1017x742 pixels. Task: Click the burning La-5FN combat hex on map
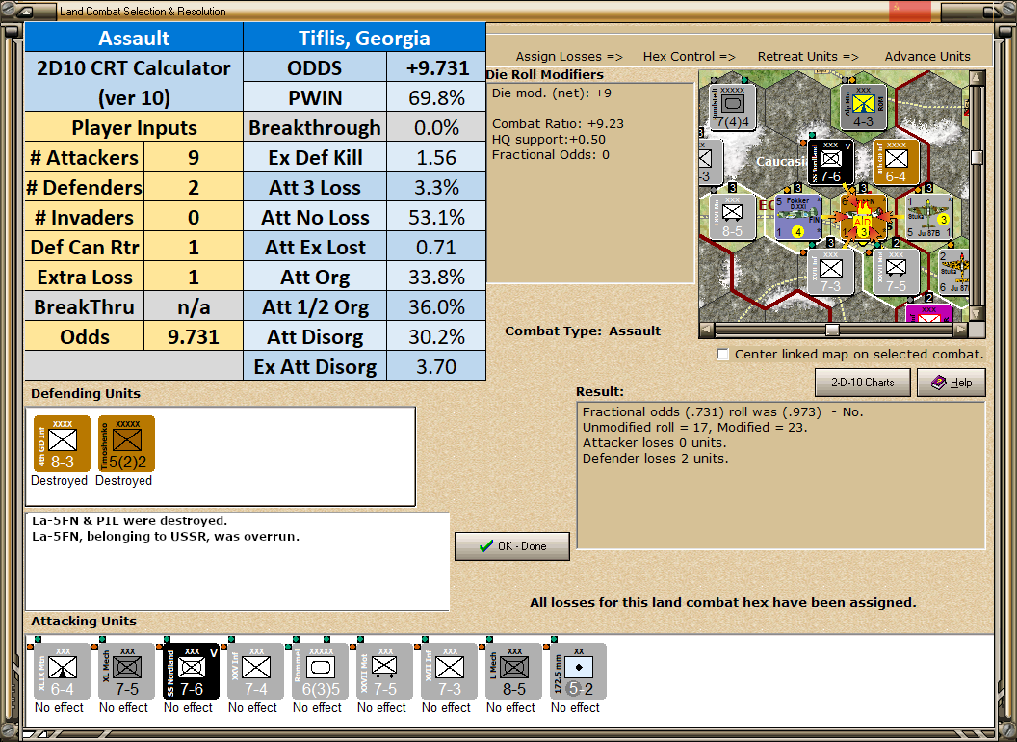tap(863, 217)
